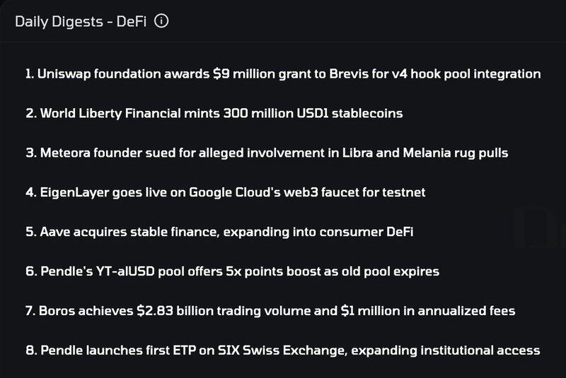Screen dimensions: 566x378
Task: Click the info icon beside Daily Digests title
Action: (x=162, y=22)
